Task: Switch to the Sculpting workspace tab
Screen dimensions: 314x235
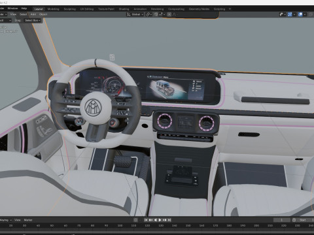Action: pos(70,9)
